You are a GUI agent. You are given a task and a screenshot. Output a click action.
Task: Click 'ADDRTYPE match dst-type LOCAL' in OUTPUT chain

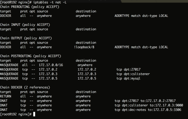point(141,47)
